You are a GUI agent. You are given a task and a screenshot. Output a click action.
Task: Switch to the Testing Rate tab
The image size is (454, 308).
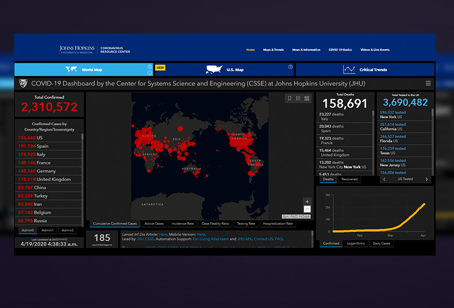point(246,224)
